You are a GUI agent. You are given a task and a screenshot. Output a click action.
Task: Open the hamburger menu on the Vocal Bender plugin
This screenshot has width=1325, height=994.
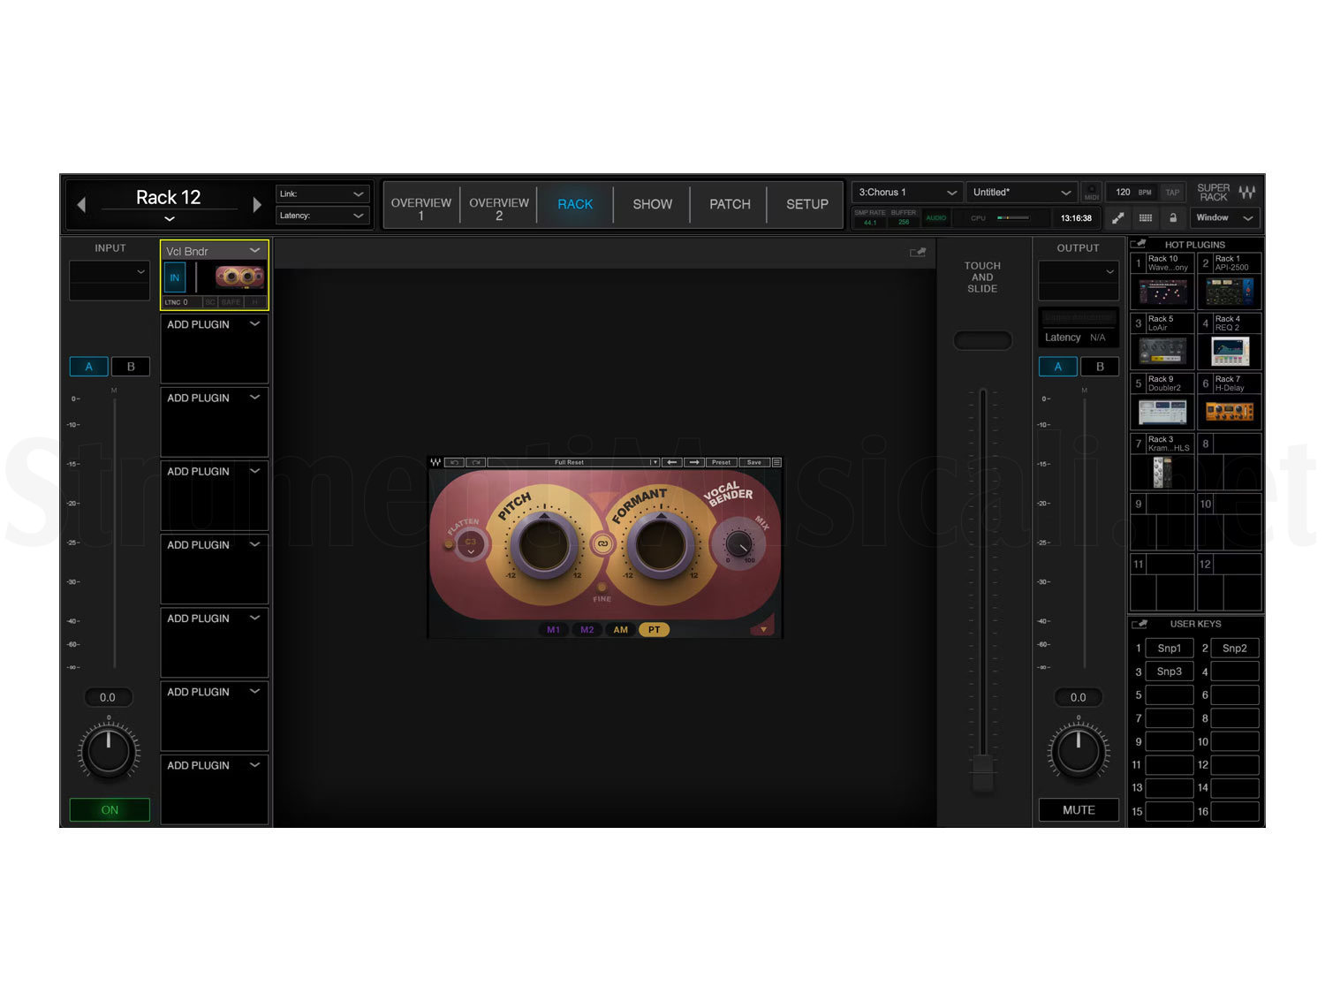pos(775,462)
